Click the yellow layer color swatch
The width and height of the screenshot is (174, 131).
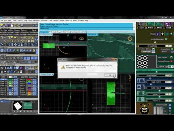coord(29,94)
